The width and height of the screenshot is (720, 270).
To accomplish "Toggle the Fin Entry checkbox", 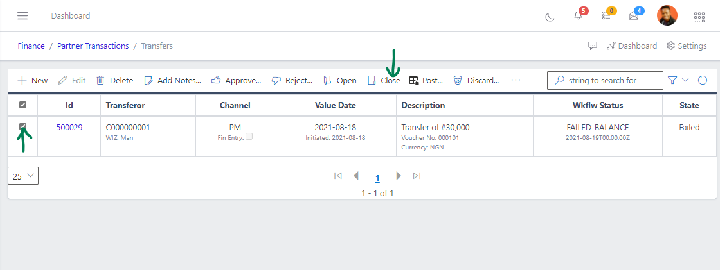I will [249, 137].
